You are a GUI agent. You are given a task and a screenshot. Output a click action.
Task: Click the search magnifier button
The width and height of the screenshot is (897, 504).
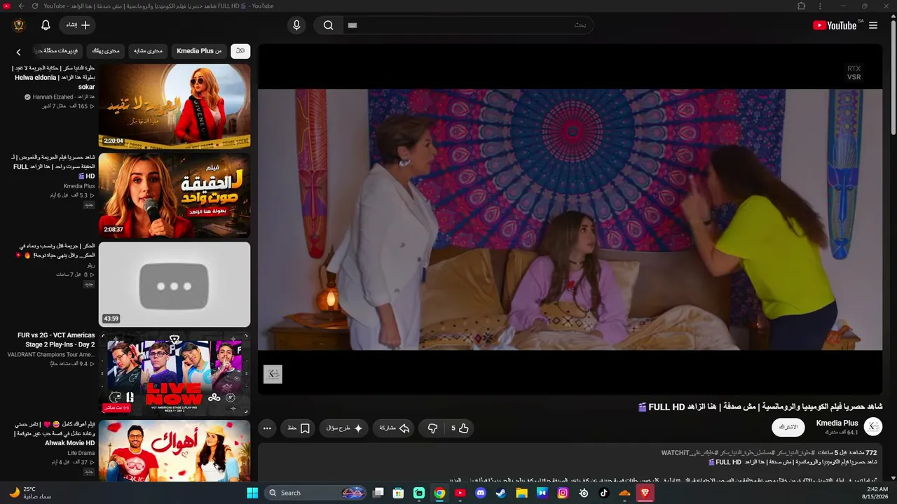point(328,25)
